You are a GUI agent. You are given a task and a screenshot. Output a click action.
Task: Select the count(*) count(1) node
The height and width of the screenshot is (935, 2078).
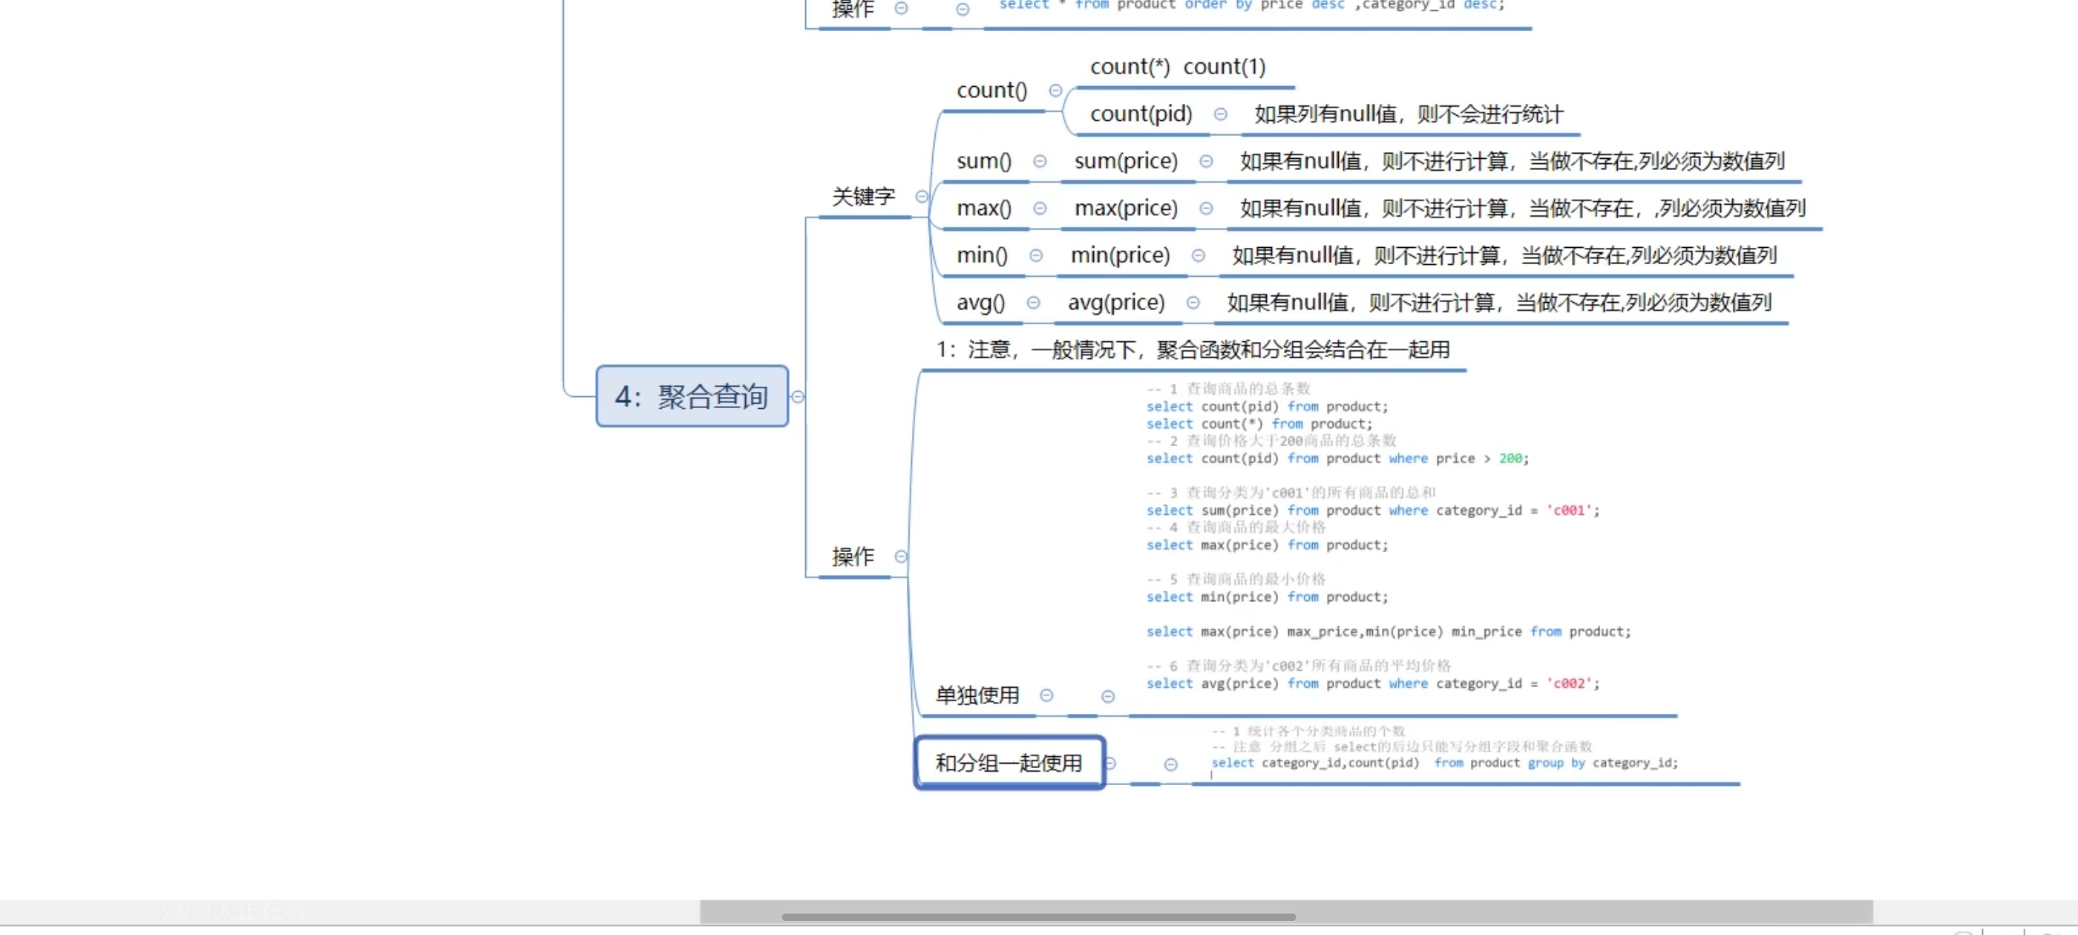point(1178,67)
